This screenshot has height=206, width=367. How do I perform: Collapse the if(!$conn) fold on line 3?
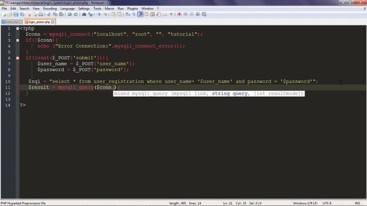click(x=18, y=40)
